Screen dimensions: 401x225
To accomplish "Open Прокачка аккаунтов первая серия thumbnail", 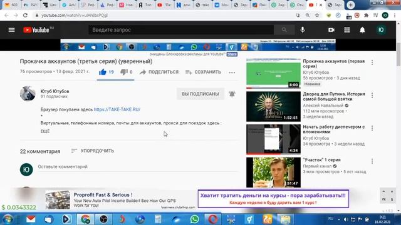I will (273, 74).
